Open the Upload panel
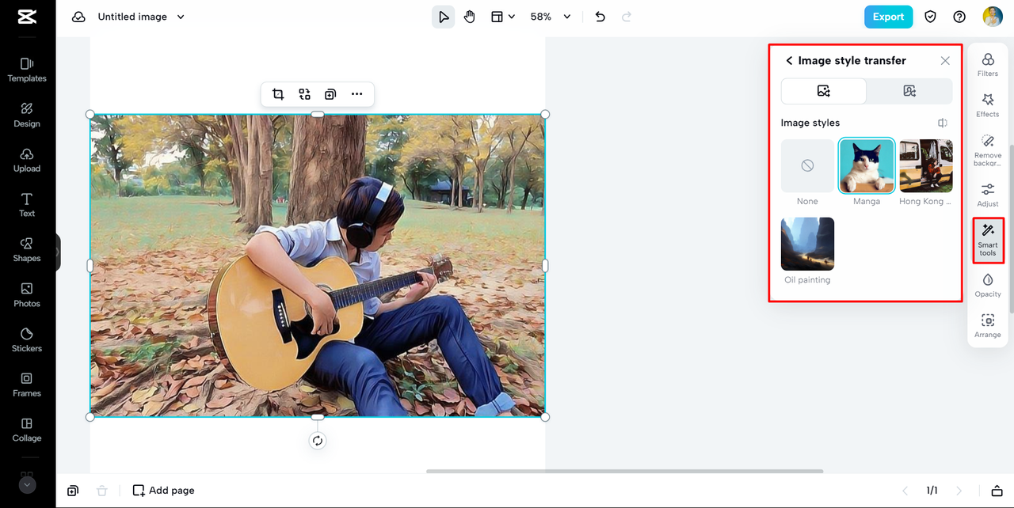Image resolution: width=1014 pixels, height=508 pixels. [x=27, y=160]
